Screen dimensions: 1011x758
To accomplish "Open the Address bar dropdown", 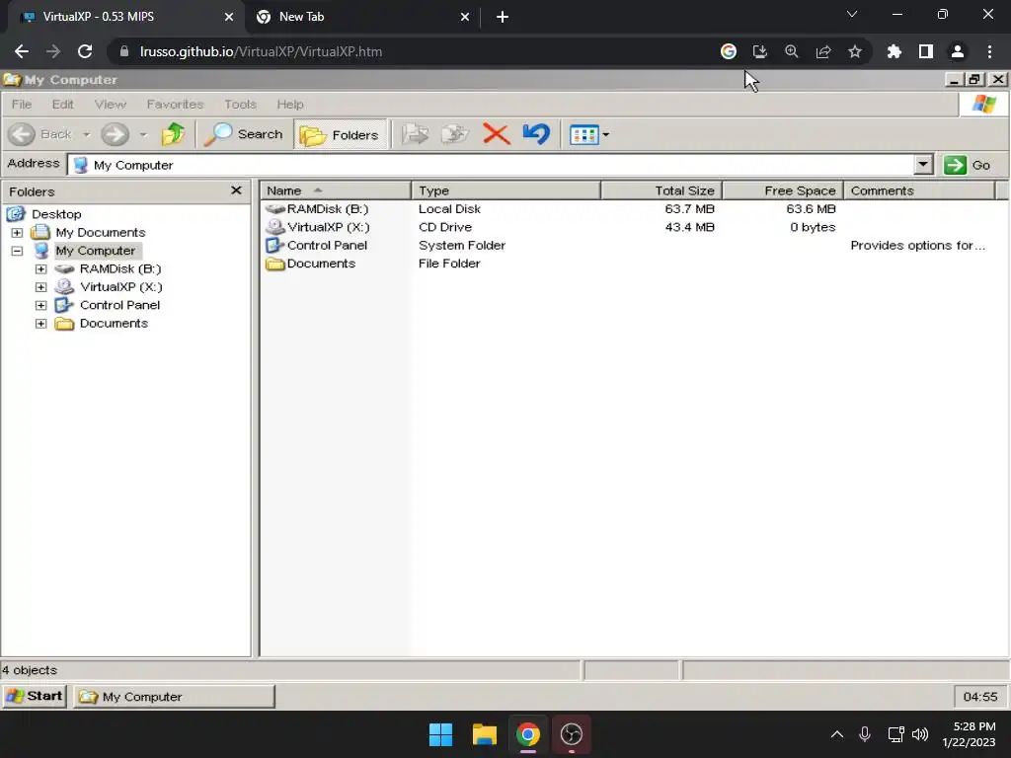I will (x=923, y=165).
